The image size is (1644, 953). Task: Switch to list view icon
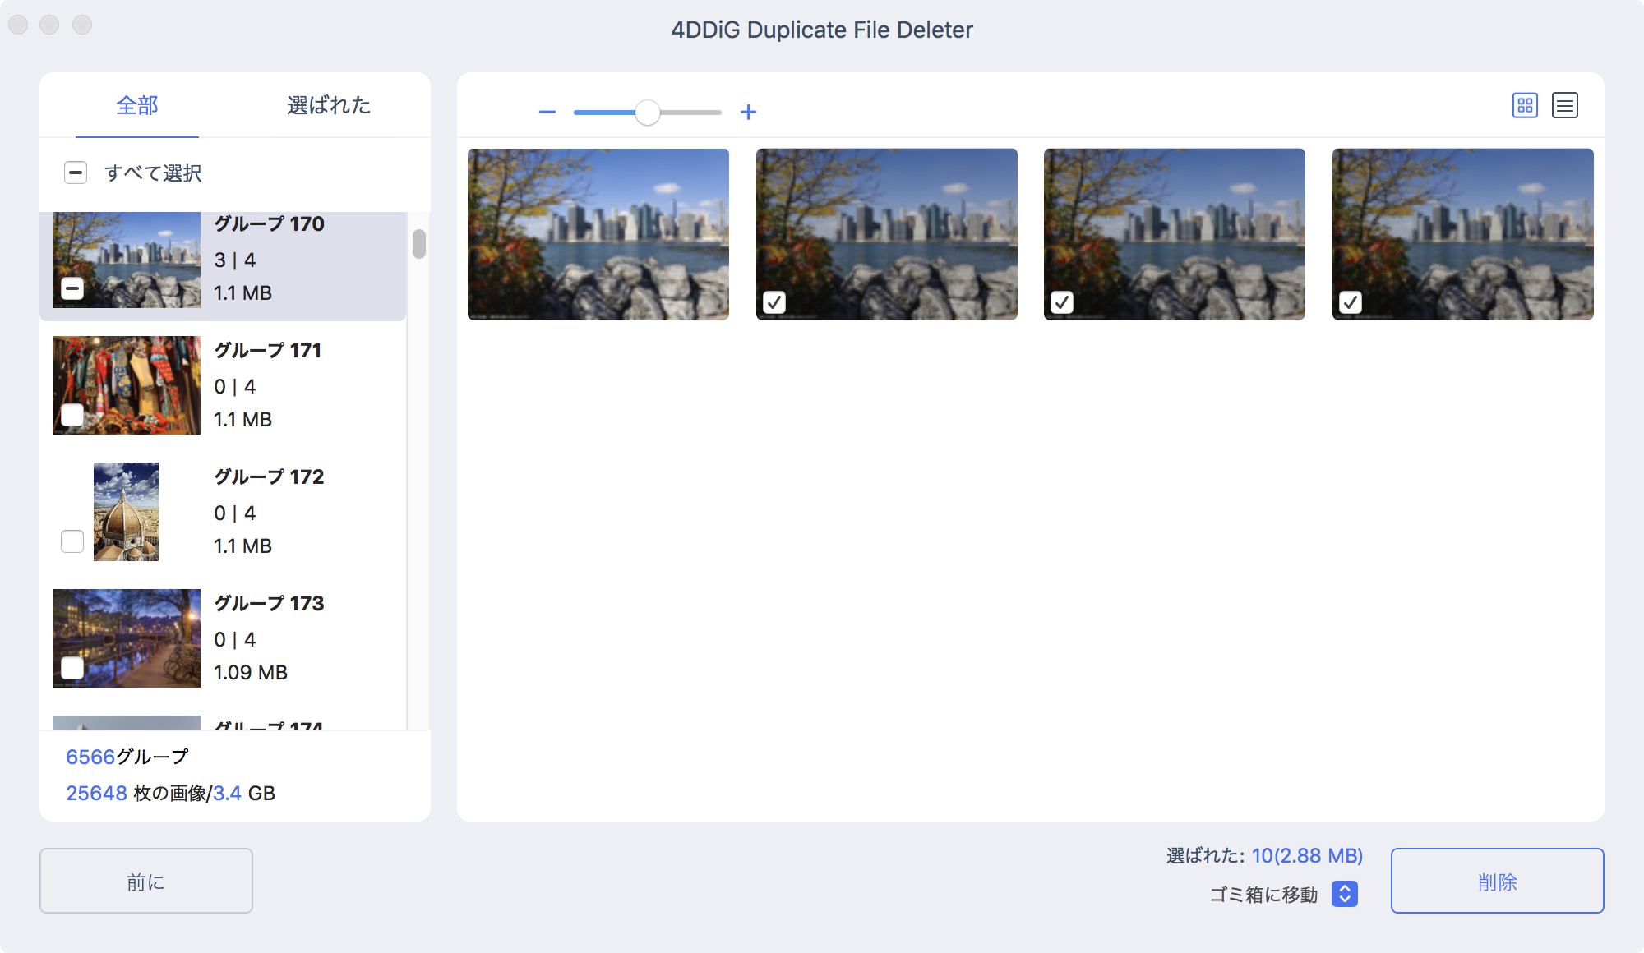click(1564, 105)
